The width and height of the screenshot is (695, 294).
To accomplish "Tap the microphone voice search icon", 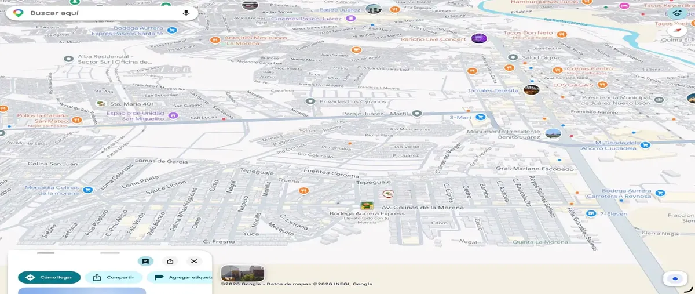I will tap(186, 13).
